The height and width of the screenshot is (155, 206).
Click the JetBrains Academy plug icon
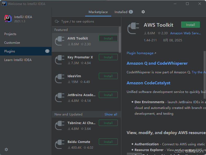coord(60,97)
